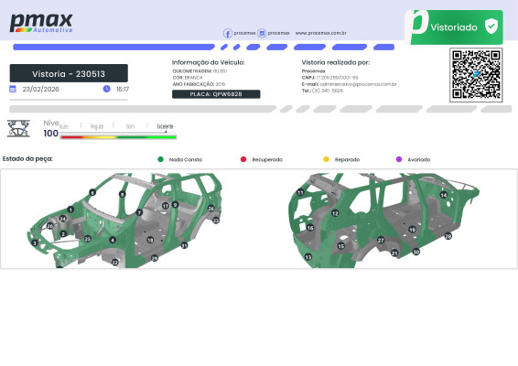Click the calendar icon beside 23/02/2026
The width and height of the screenshot is (518, 366).
pyautogui.click(x=13, y=89)
